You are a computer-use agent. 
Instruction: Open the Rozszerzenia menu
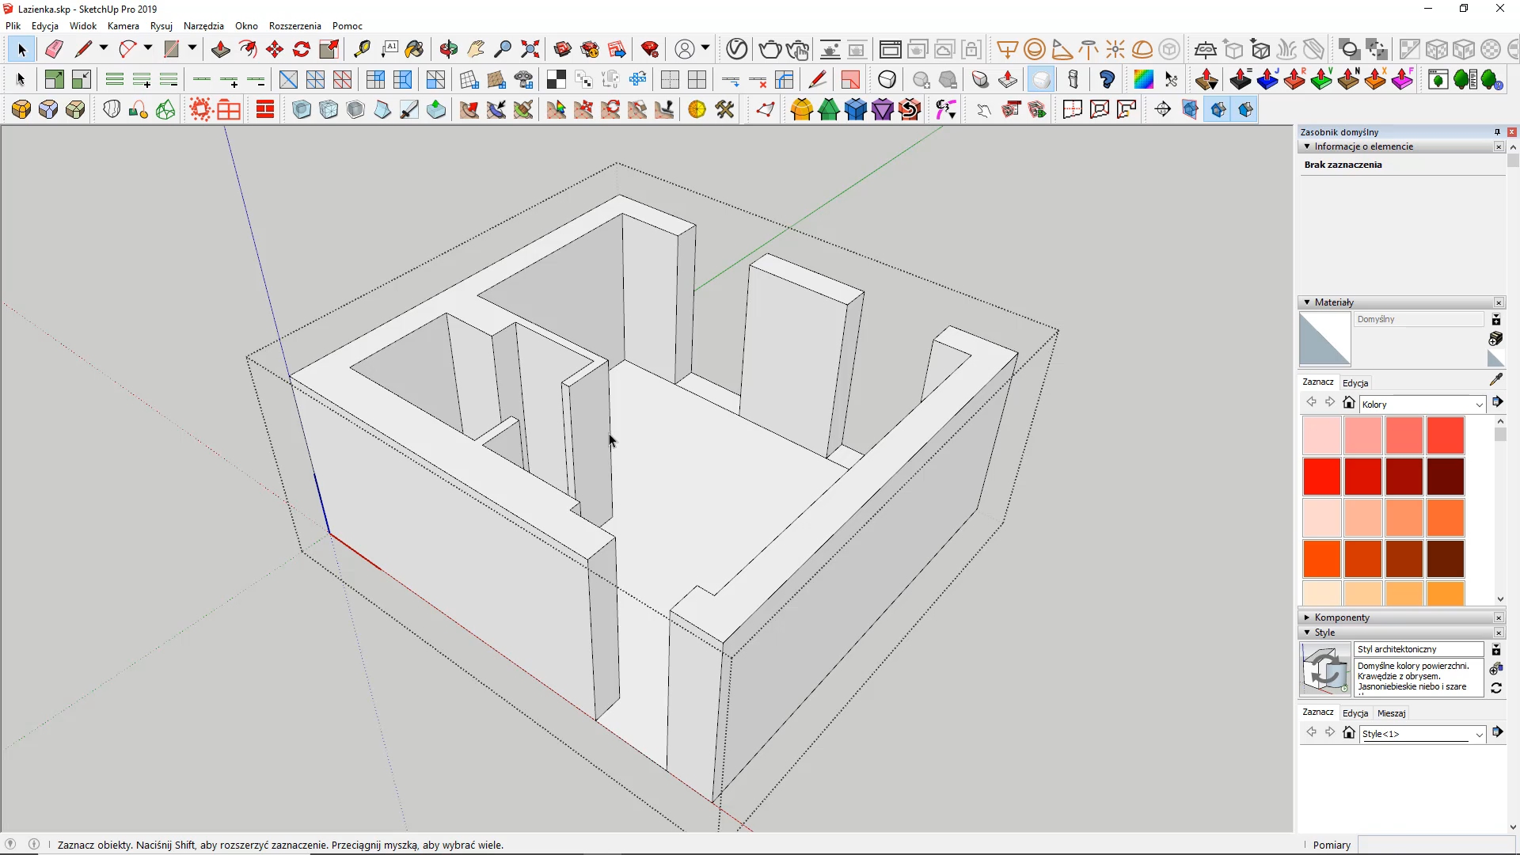(294, 26)
